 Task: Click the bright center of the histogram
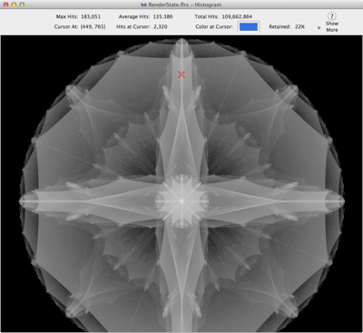[181, 201]
